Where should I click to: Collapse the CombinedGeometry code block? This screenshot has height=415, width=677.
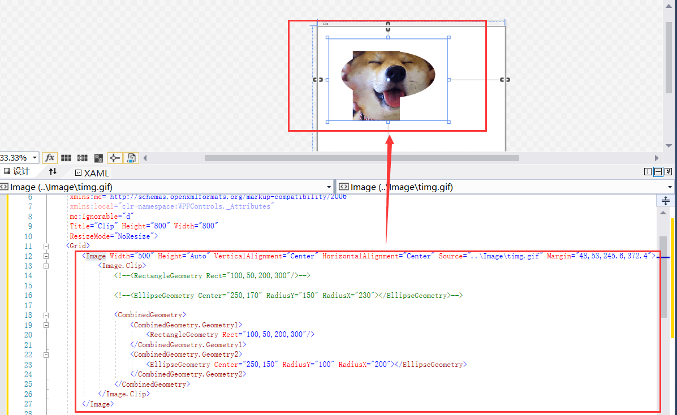pyautogui.click(x=46, y=314)
